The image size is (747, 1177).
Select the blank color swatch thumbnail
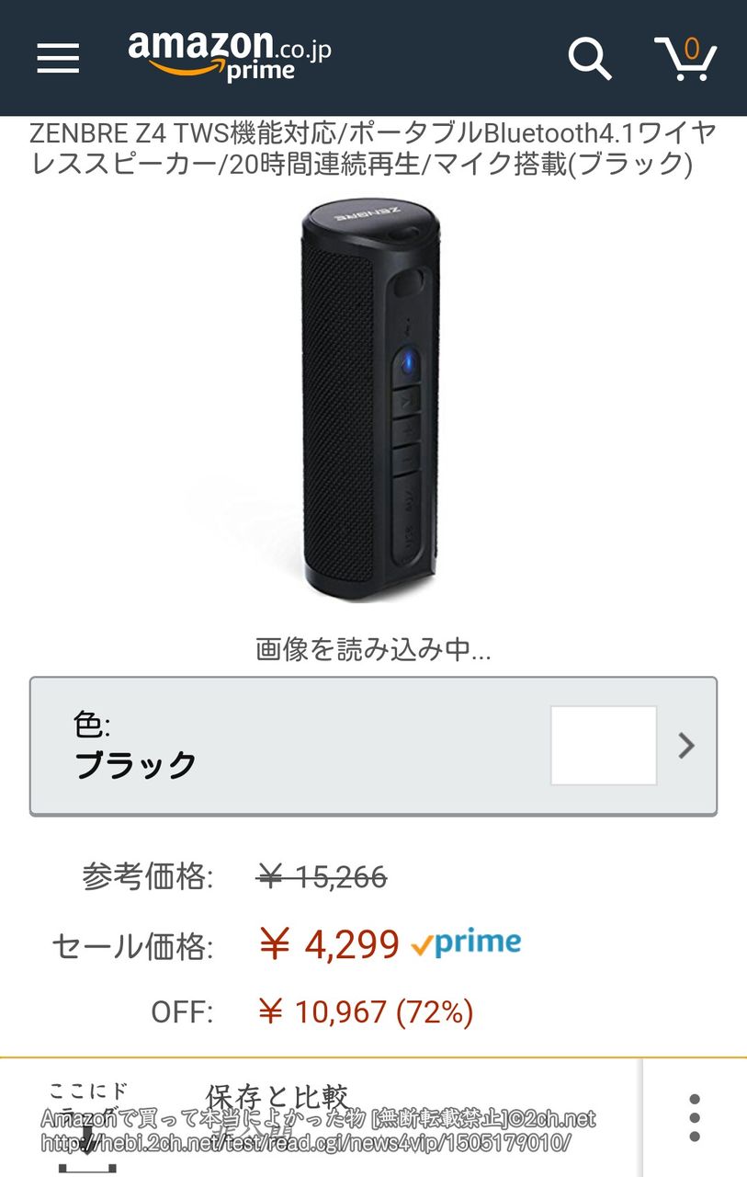pos(604,746)
